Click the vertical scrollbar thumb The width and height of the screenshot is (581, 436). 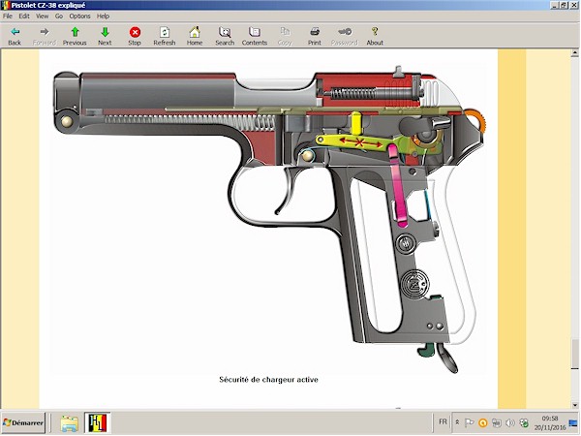(574, 354)
